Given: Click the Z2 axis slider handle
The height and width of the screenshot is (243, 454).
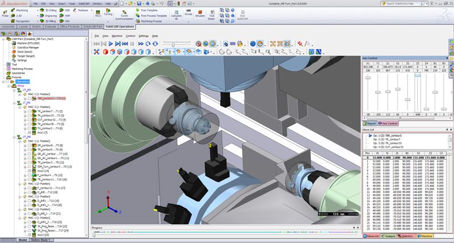Looking at the screenshot, I should click(x=407, y=99).
